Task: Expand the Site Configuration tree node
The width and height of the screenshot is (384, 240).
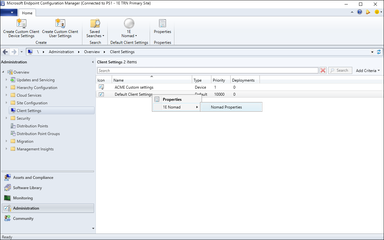Action: click(6, 103)
